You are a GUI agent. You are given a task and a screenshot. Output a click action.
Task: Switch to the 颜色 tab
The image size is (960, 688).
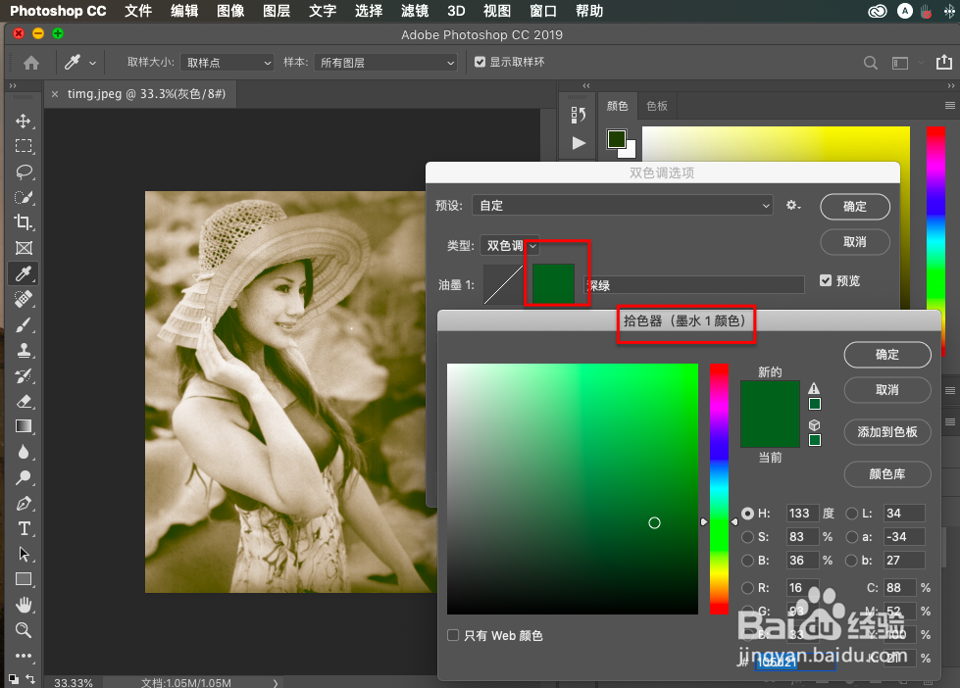pyautogui.click(x=617, y=106)
